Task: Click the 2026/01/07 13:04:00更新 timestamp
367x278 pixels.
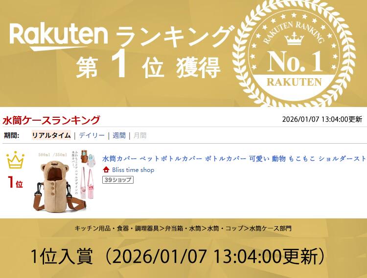Action: (322, 119)
